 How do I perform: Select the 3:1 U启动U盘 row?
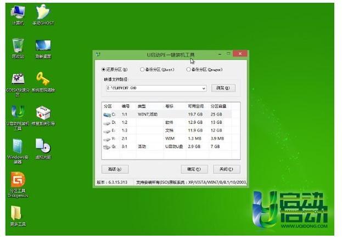pyautogui.click(x=167, y=147)
